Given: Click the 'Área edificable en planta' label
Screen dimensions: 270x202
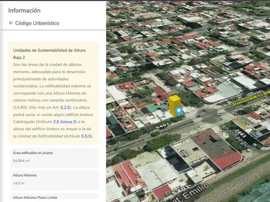Looking at the screenshot, I should (x=33, y=153).
